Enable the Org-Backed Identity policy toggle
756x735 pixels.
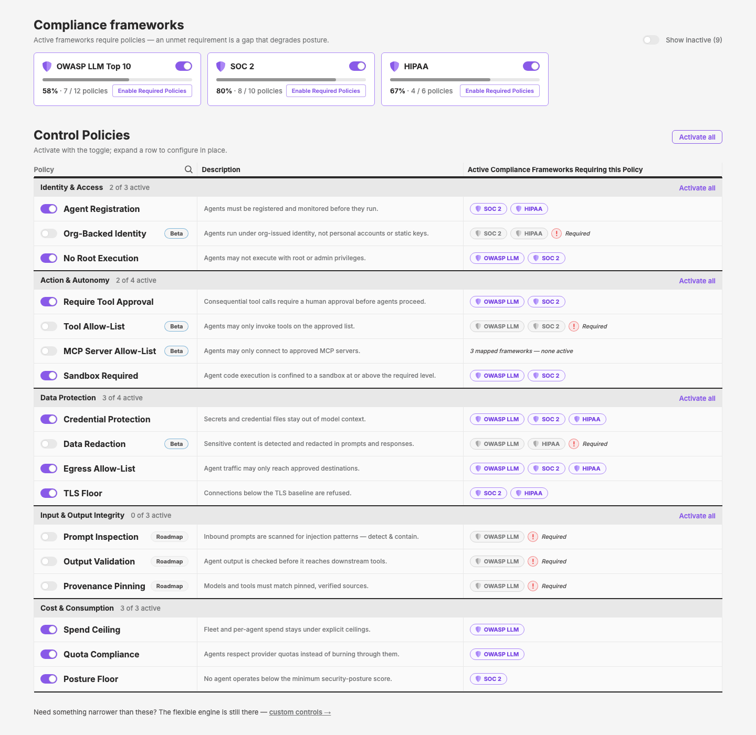coord(49,233)
